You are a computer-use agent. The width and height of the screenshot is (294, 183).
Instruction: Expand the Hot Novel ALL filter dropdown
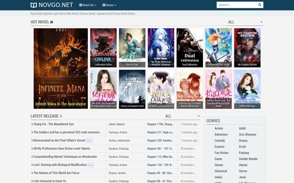click(x=245, y=22)
